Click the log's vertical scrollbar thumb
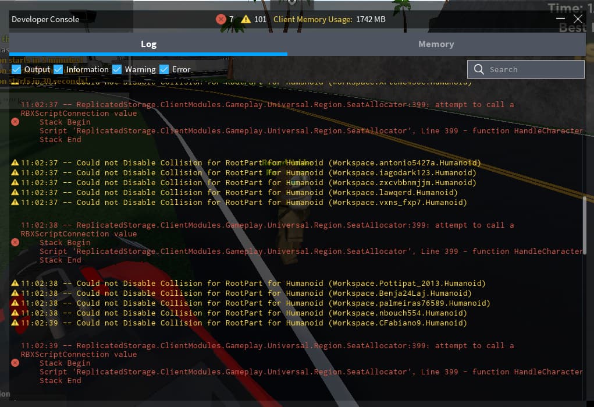Screen dimensions: 594x407 (585, 225)
